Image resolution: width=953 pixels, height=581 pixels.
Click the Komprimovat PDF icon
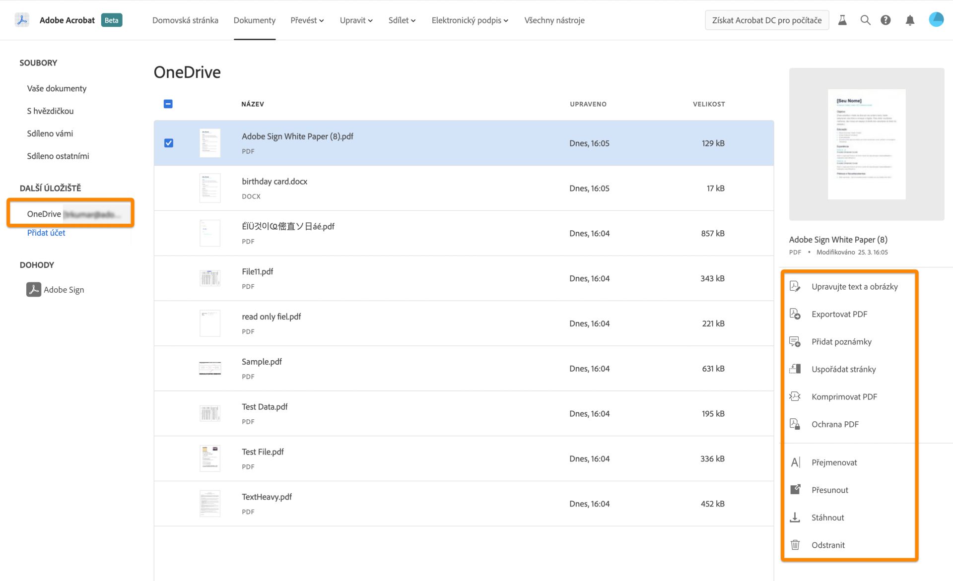[795, 396]
